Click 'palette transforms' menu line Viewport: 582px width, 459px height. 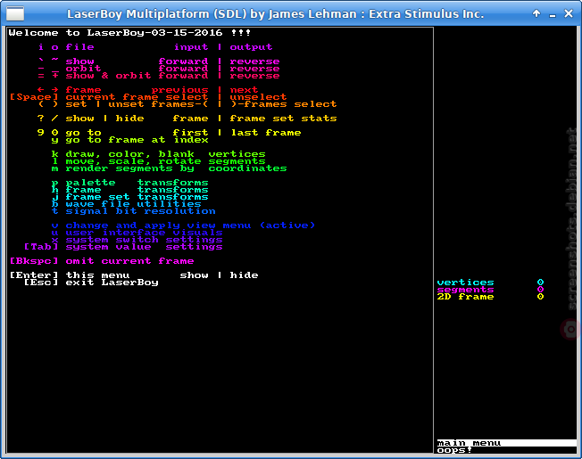click(x=129, y=183)
